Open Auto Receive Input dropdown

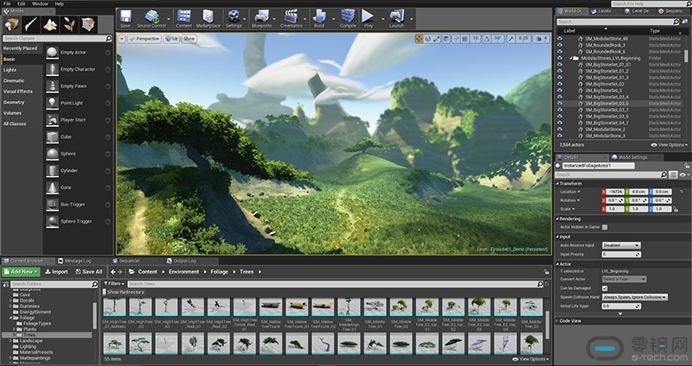621,245
